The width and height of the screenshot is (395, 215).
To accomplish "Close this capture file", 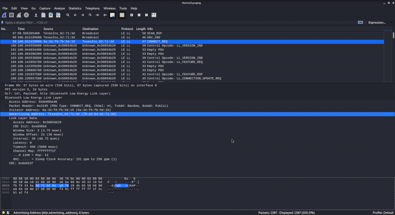I will click(51, 15).
